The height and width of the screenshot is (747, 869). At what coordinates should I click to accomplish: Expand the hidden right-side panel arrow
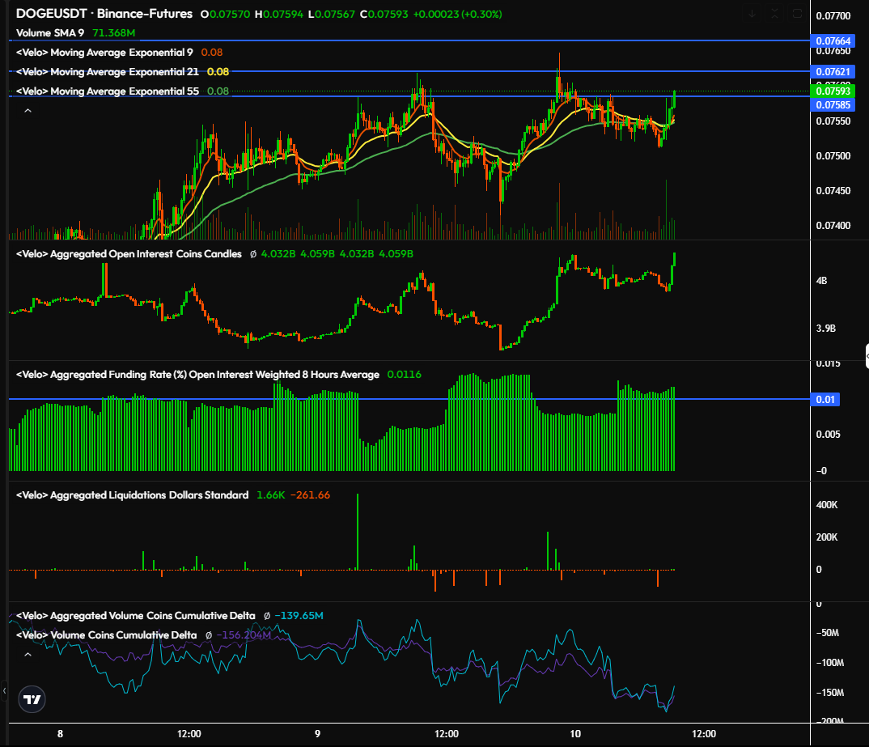(x=864, y=358)
